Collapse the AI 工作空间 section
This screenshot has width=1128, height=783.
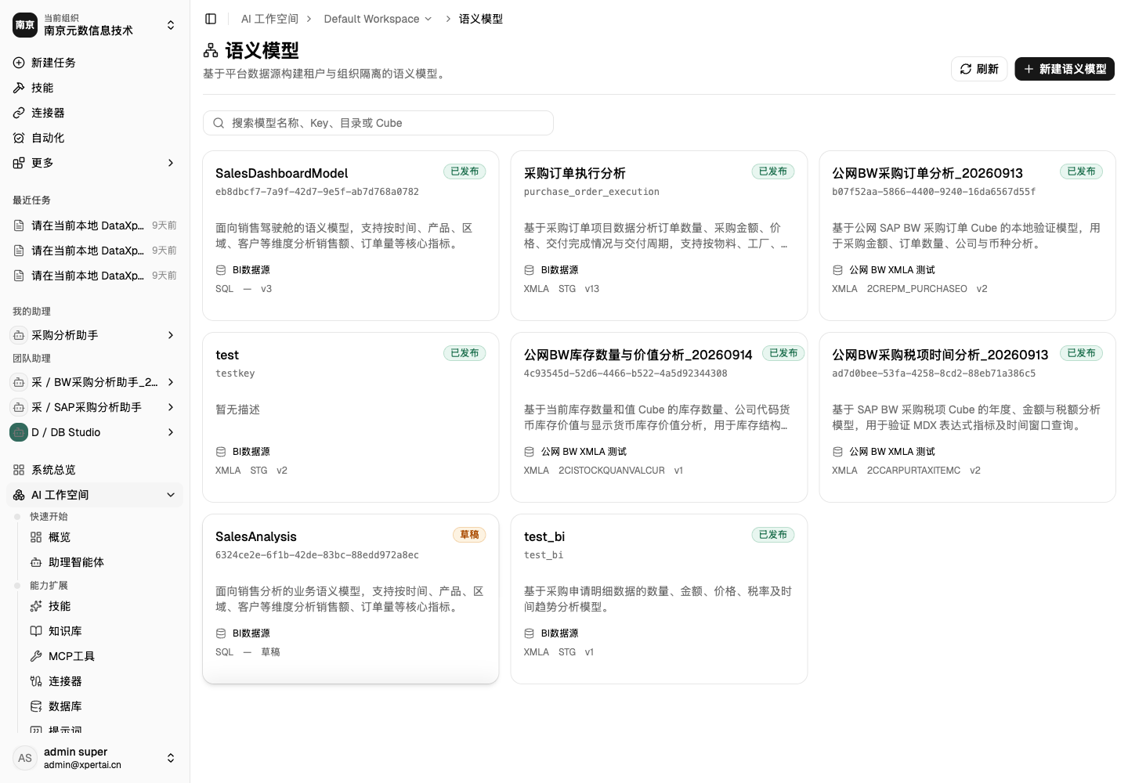click(171, 495)
